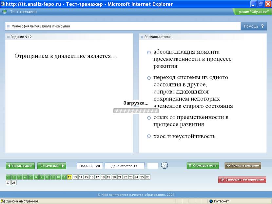Go to previous question with Предыдущий

[20, 166]
